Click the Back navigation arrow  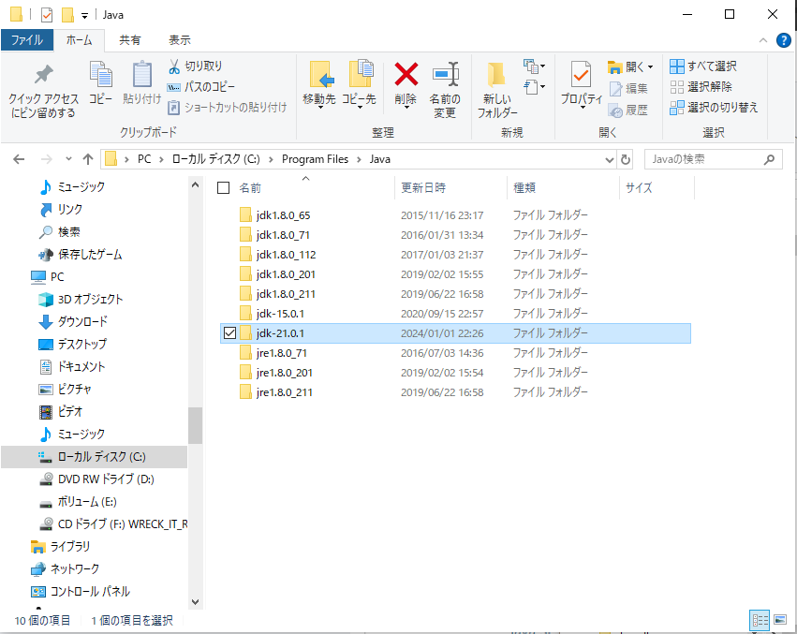19,159
